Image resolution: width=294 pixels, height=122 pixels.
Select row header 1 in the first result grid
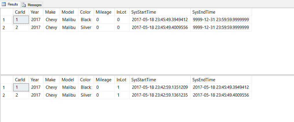tap(4, 20)
